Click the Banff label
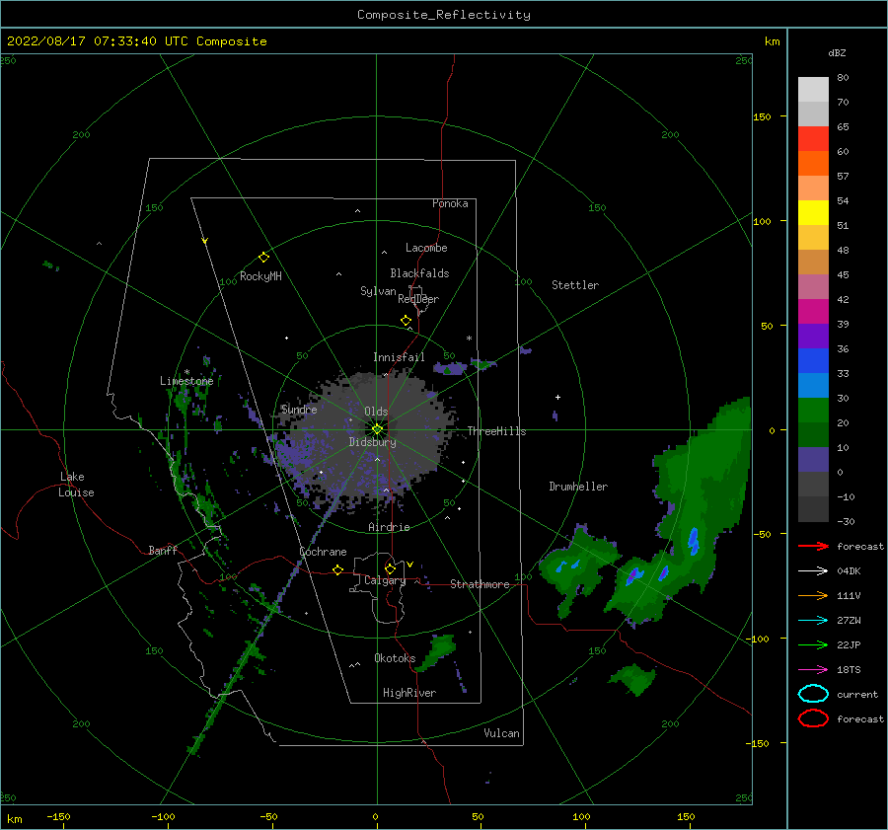 [x=163, y=550]
